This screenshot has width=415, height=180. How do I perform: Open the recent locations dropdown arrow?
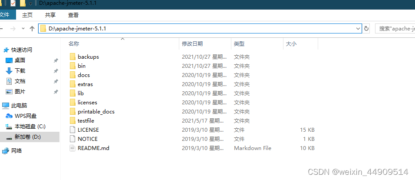click(x=23, y=28)
